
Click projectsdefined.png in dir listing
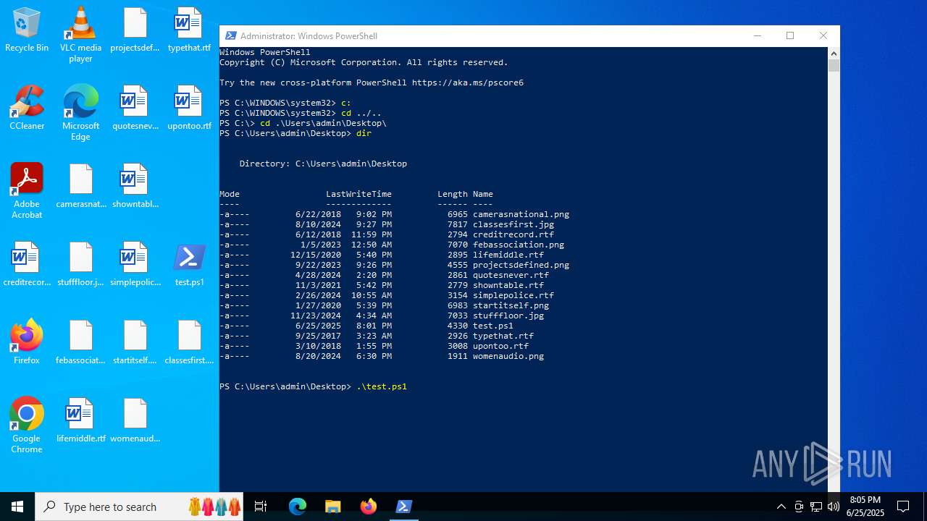coord(521,265)
